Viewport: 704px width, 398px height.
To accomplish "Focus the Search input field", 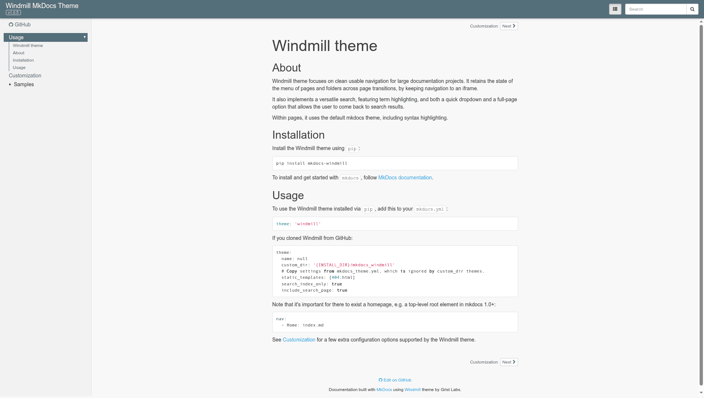I will (656, 9).
